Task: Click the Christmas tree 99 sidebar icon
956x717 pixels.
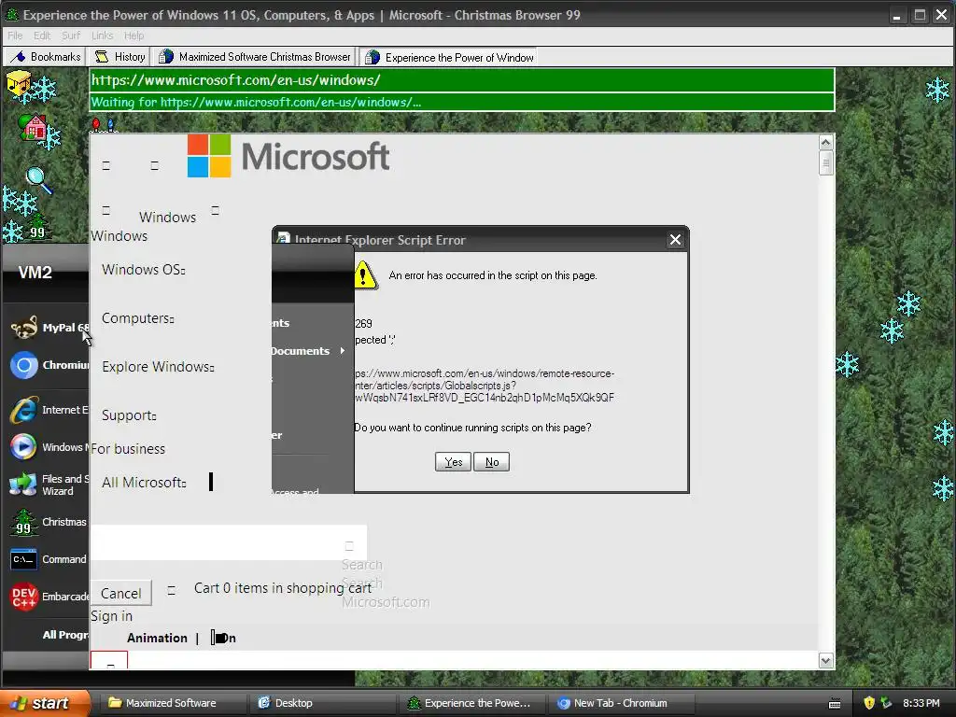Action: point(36,227)
